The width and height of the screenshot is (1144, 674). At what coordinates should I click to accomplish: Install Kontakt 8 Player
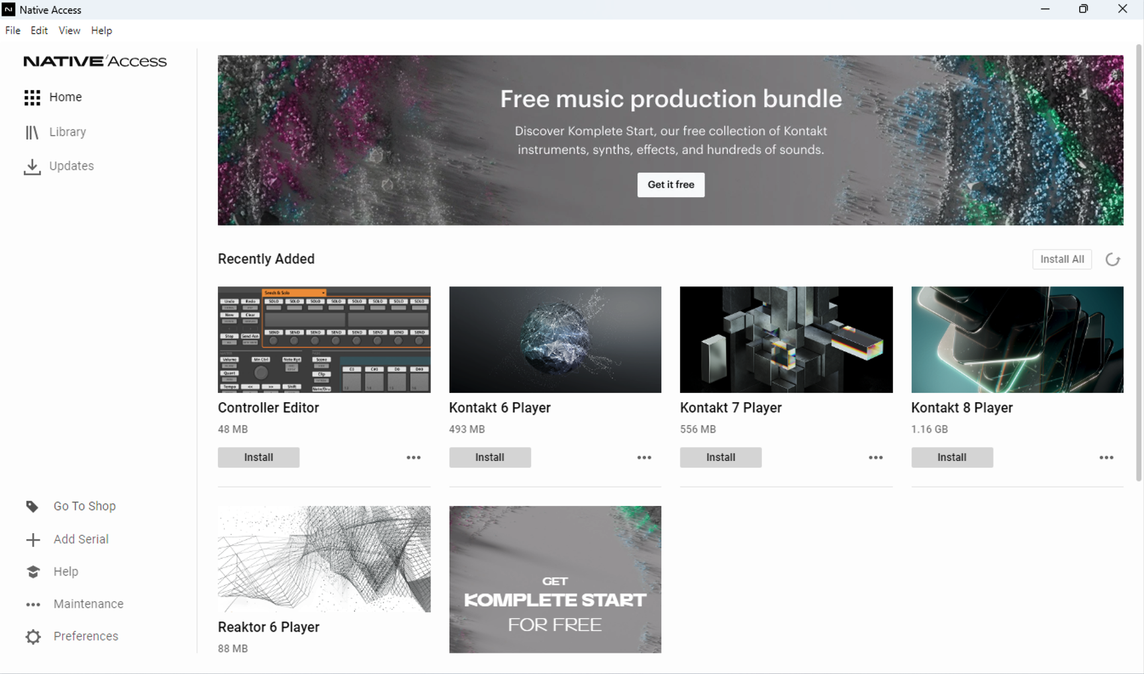point(952,458)
